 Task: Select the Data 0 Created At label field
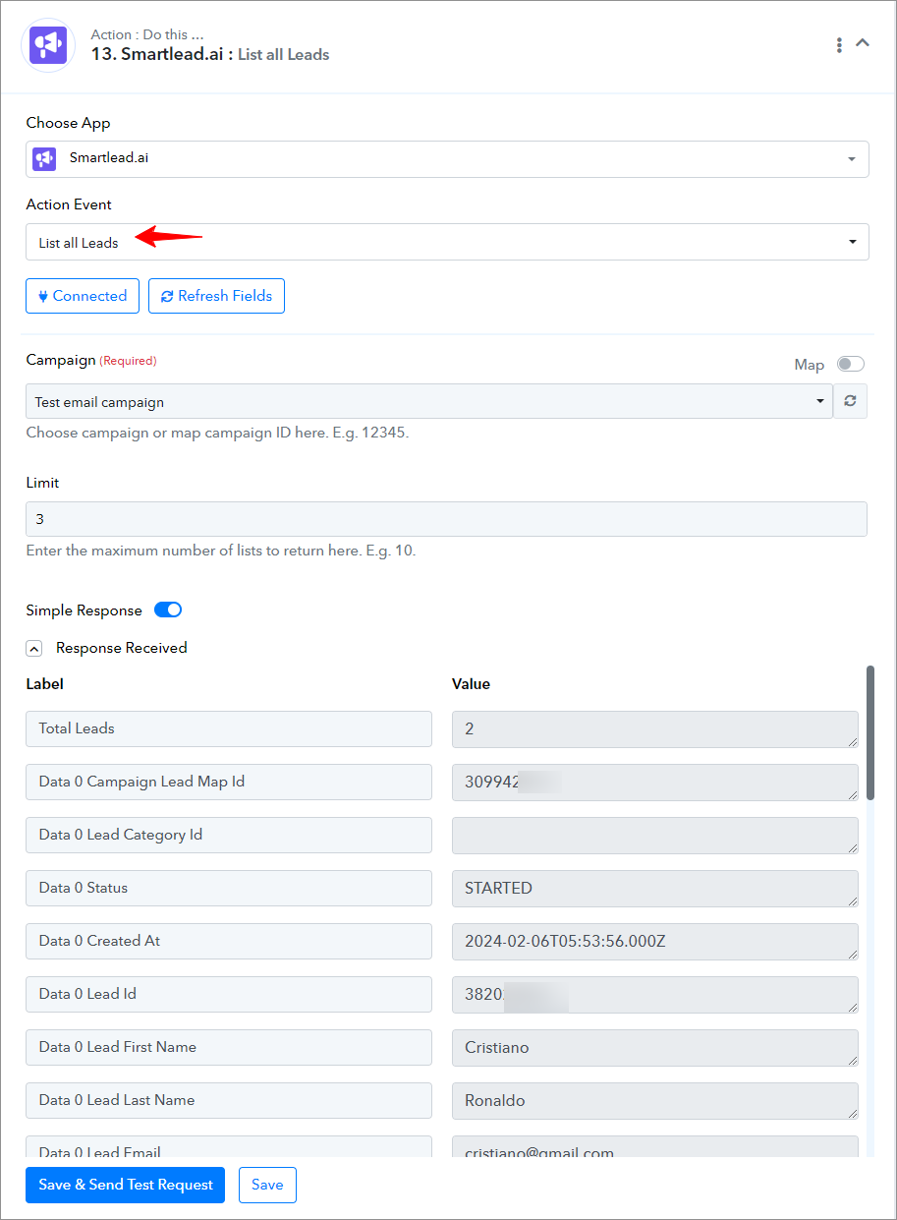(x=229, y=941)
